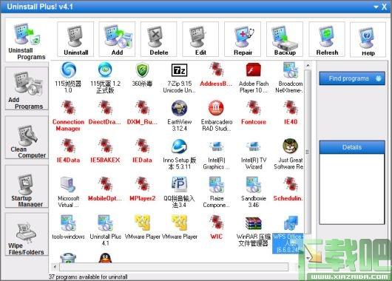Select the DirectDra... entry icon
Image resolution: width=392 pixels, height=281 pixels.
pos(105,107)
